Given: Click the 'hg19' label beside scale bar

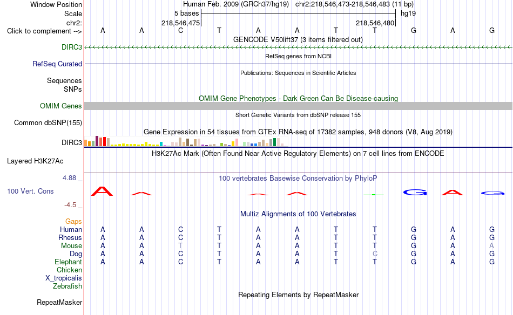Looking at the screenshot, I should (408, 13).
